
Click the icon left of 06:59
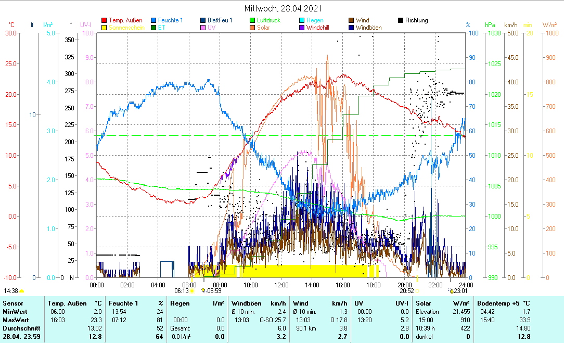203,291
